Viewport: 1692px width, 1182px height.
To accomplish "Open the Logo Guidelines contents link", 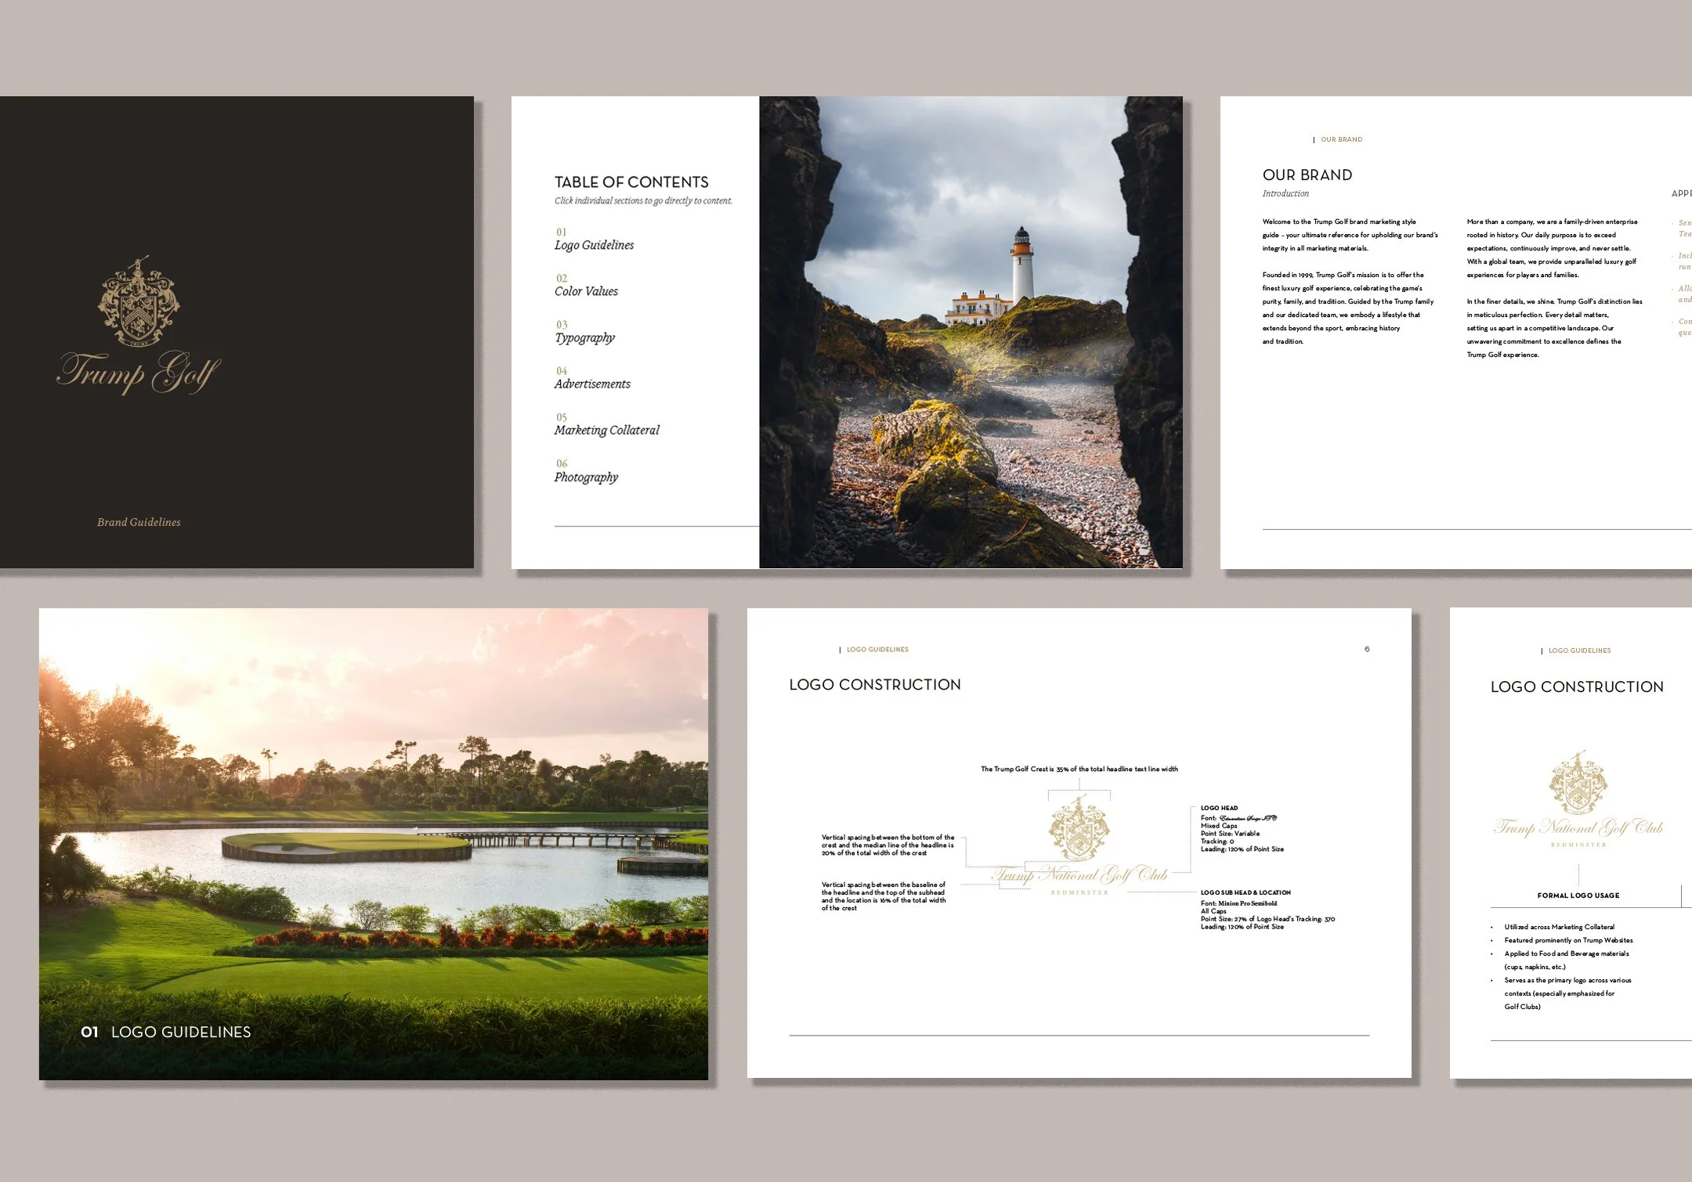I will pyautogui.click(x=594, y=245).
